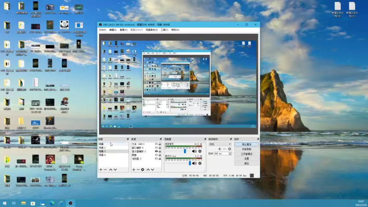Toggle the lock on the 浏览器 3 source
The image size is (368, 207).
(x=160, y=159)
